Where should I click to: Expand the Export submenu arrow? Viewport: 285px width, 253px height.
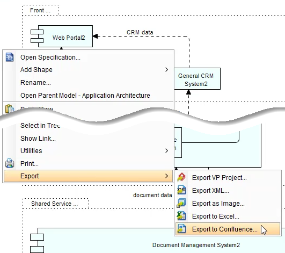point(167,176)
